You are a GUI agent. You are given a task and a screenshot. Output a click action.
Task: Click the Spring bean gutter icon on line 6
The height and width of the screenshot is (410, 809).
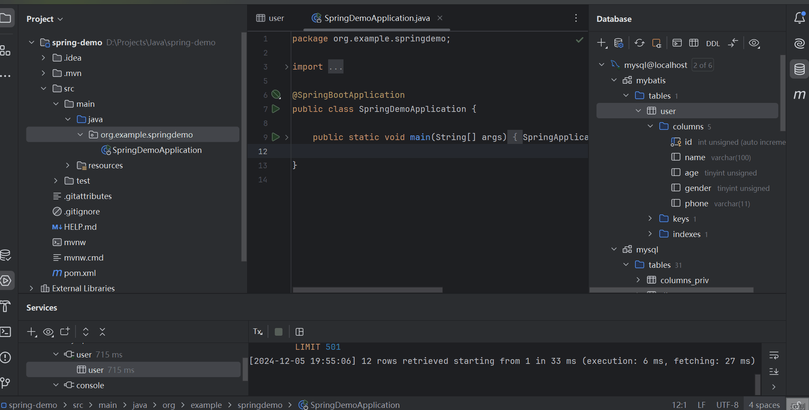276,94
